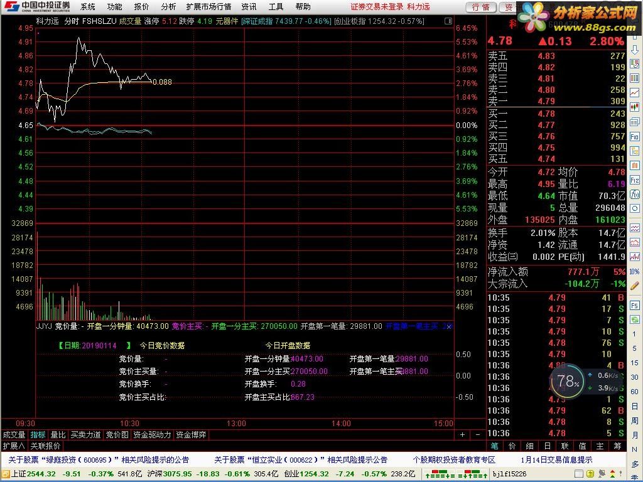Open the 帮助 menu

pos(303,6)
